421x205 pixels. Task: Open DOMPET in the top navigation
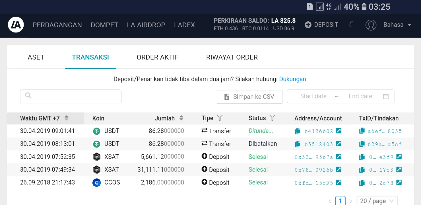coord(104,25)
